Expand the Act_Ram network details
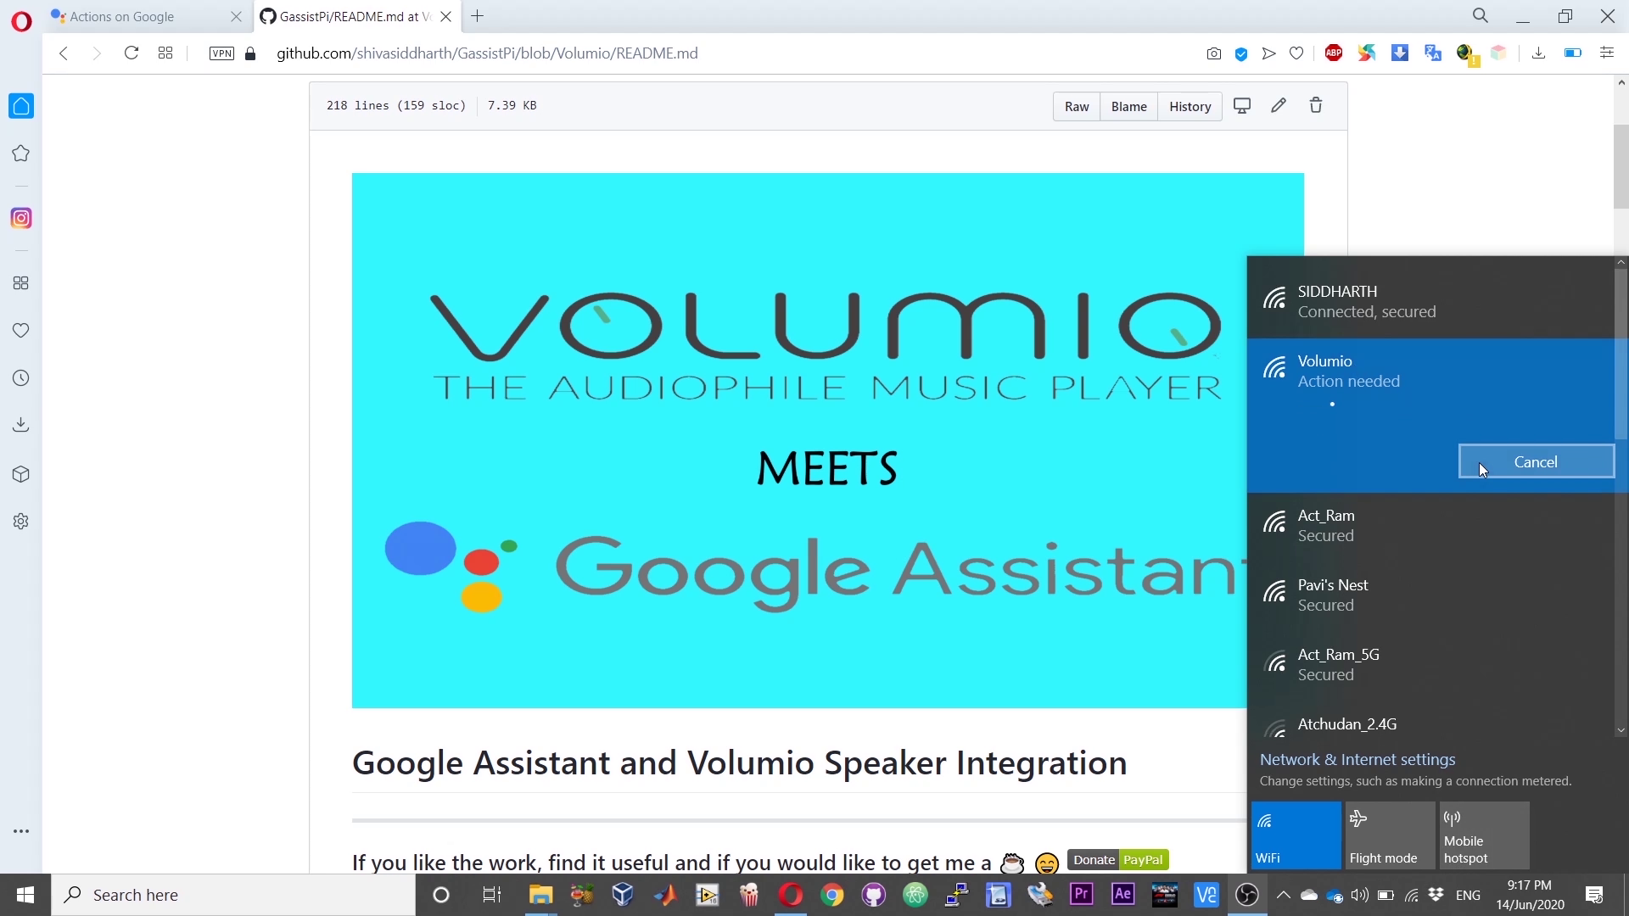The width and height of the screenshot is (1629, 916). 1432,524
